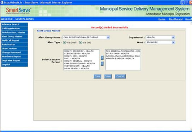This screenshot has height=132, width=192.
Task: Open User Creation menu item
Action: coord(14,49)
